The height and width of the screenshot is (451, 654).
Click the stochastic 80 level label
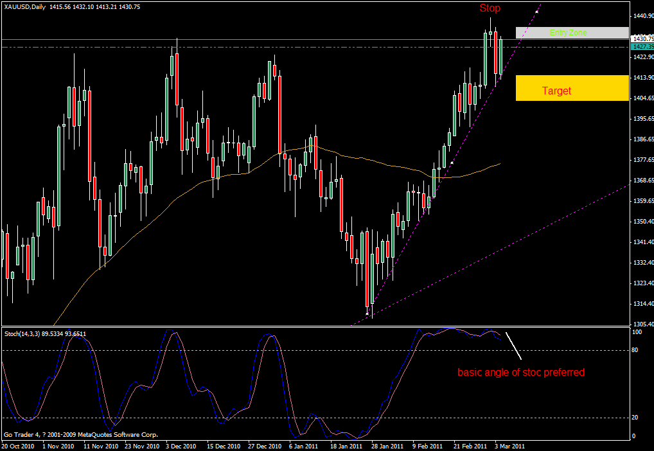click(636, 350)
